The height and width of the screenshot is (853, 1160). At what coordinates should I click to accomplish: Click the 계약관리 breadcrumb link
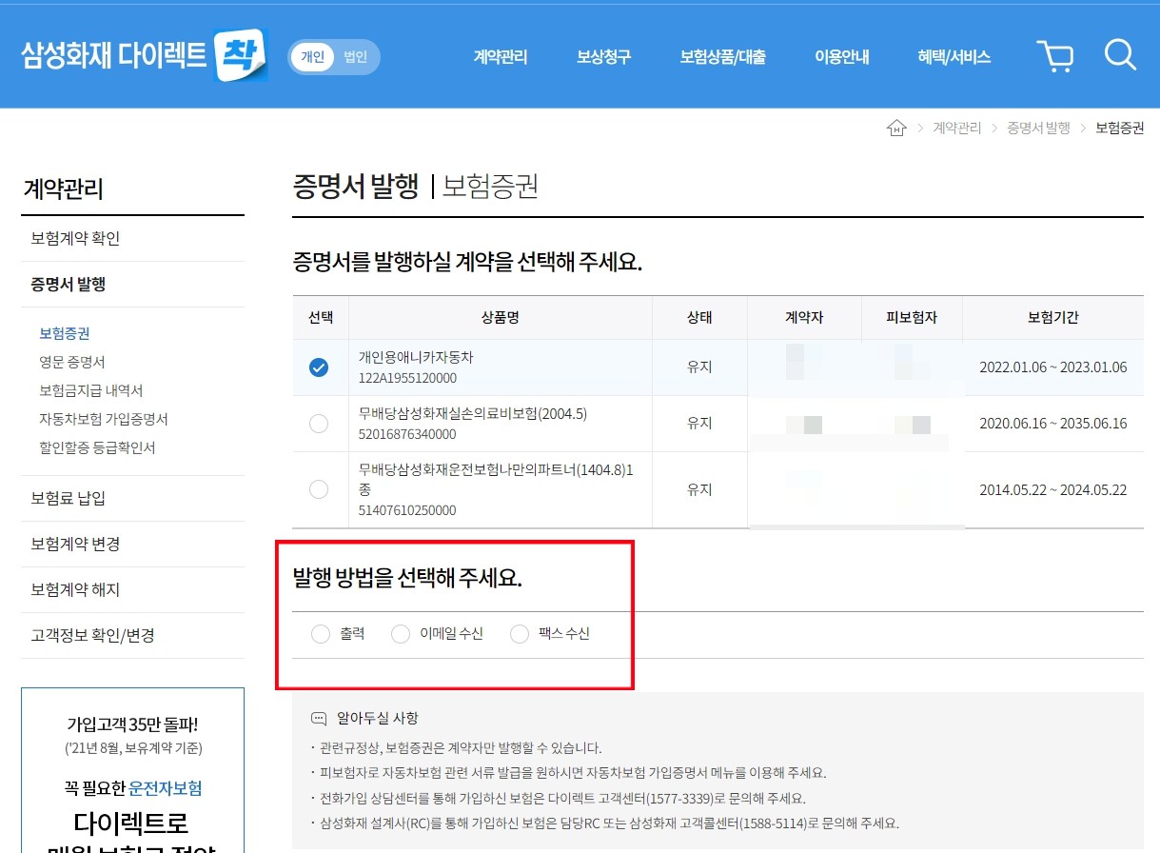pyautogui.click(x=956, y=128)
